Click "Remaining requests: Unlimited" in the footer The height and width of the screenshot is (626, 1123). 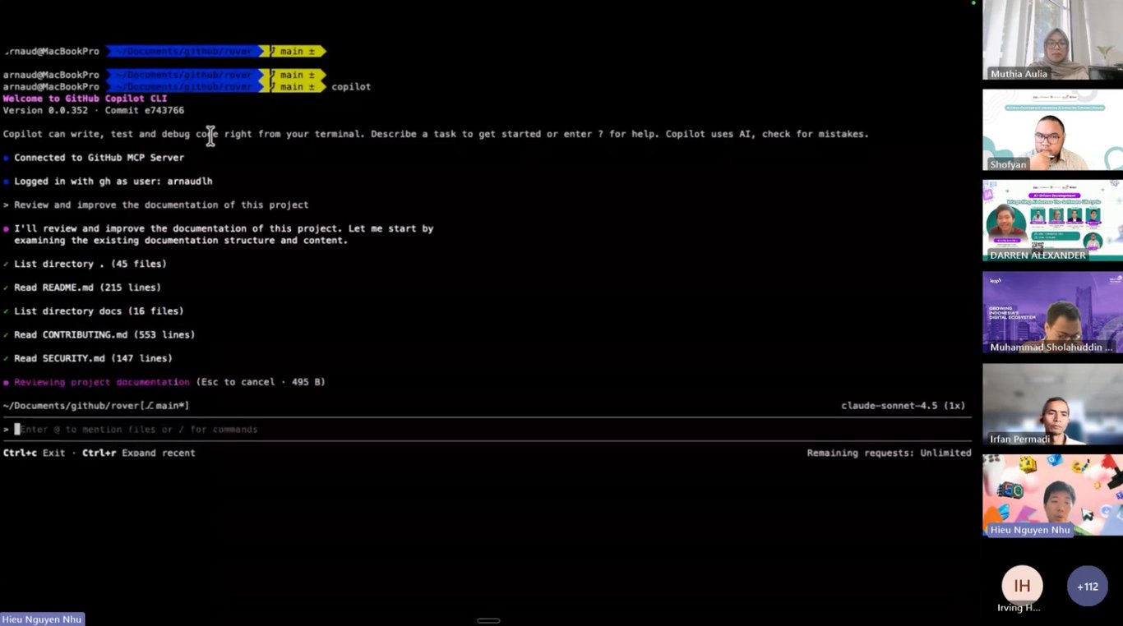pos(889,453)
